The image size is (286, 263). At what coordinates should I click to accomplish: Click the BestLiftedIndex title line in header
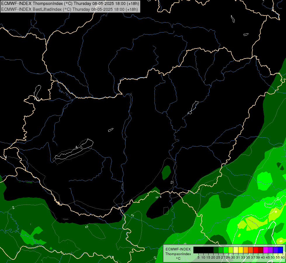pyautogui.click(x=70, y=9)
